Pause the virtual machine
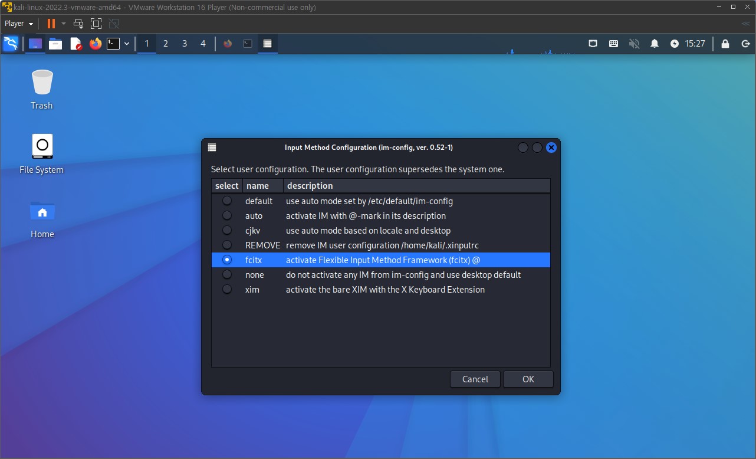756x459 pixels. (x=51, y=24)
